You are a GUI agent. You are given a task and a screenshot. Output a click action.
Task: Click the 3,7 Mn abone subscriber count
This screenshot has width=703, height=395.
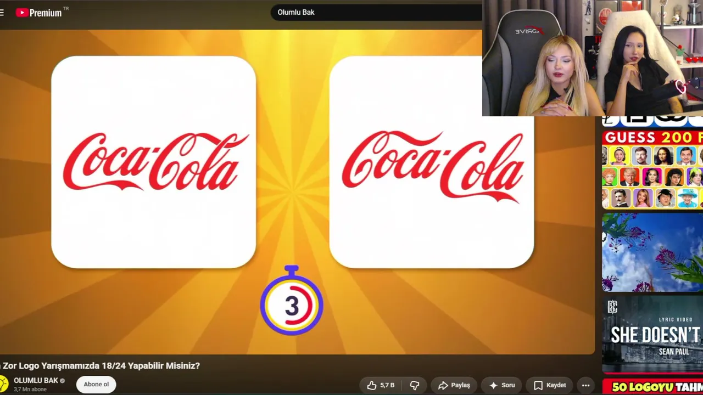pyautogui.click(x=30, y=390)
